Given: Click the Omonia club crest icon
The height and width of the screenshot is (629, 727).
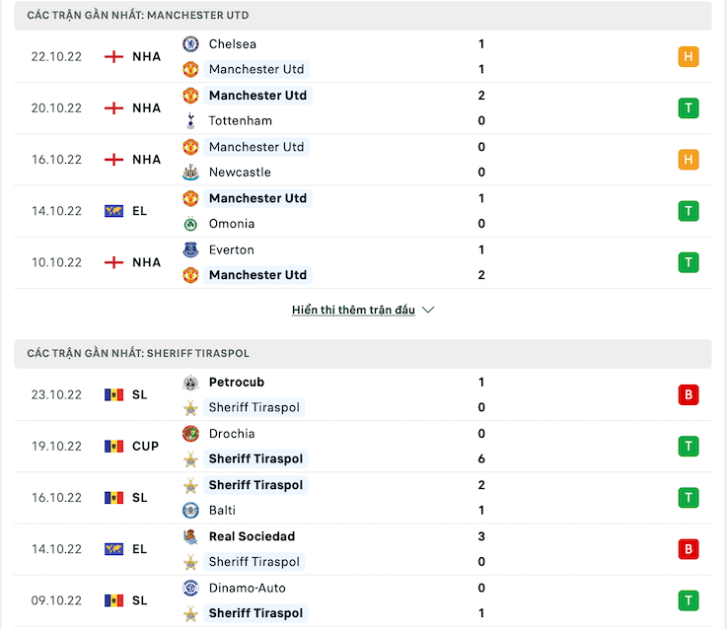Looking at the screenshot, I should click(190, 224).
